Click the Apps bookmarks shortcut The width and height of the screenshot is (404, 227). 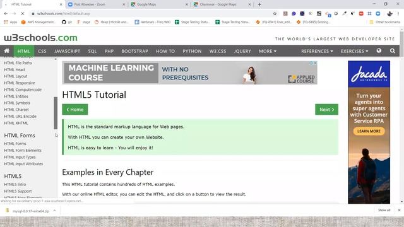tap(10, 22)
